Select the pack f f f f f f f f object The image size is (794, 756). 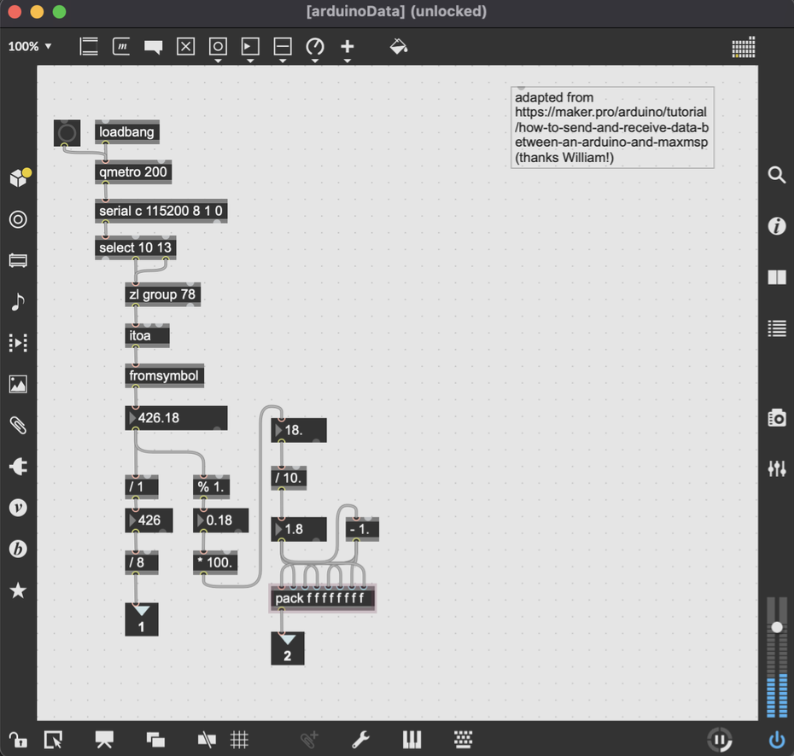323,599
